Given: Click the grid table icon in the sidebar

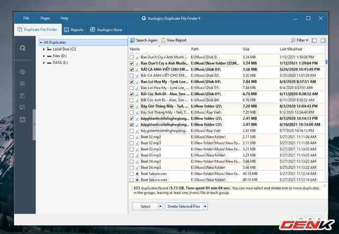Looking at the screenshot, I should tap(22, 120).
